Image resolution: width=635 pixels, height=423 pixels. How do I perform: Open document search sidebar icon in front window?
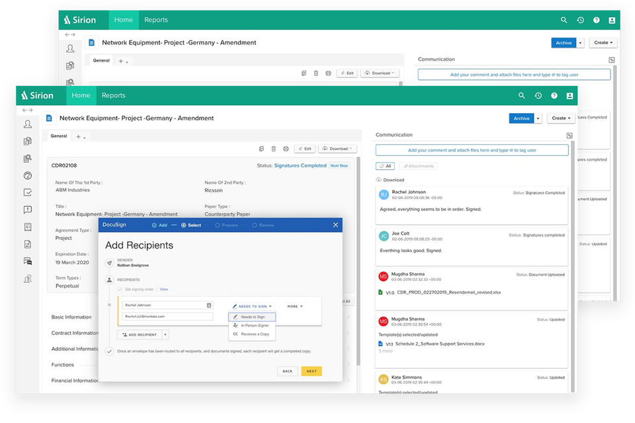pyautogui.click(x=28, y=158)
